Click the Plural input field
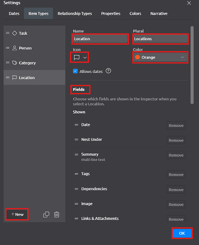 coord(160,39)
